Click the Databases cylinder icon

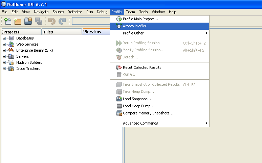[11, 38]
